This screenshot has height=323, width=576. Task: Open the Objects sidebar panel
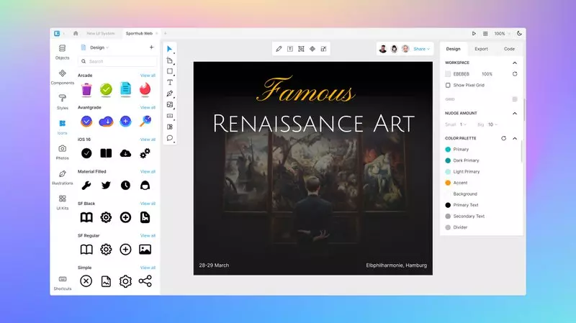pyautogui.click(x=62, y=52)
